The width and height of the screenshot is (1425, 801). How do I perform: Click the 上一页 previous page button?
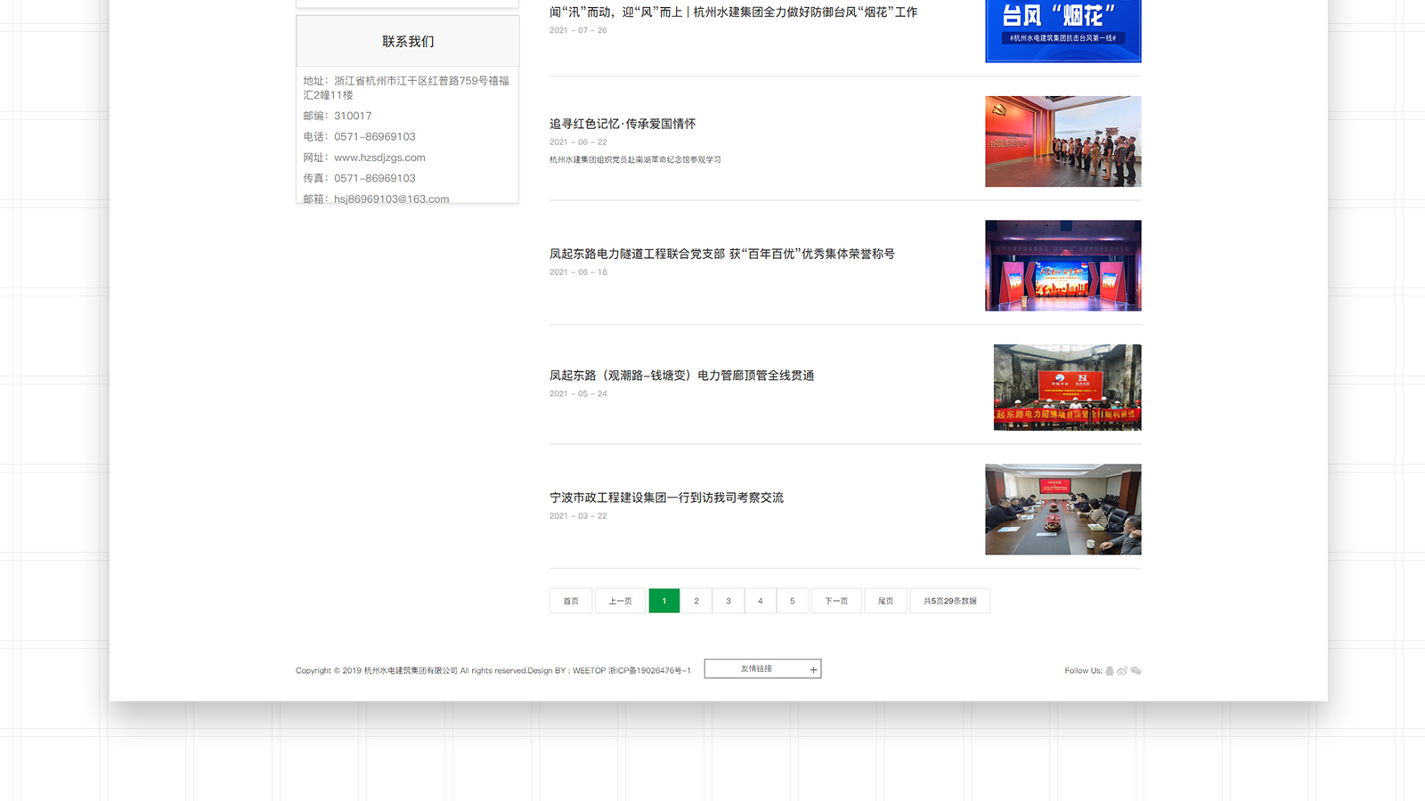click(x=620, y=601)
